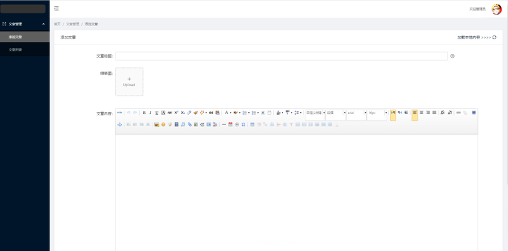Screen dimensions: 508x251
Task: Toggle bold formatting in the editor
Action: [x=144, y=113]
